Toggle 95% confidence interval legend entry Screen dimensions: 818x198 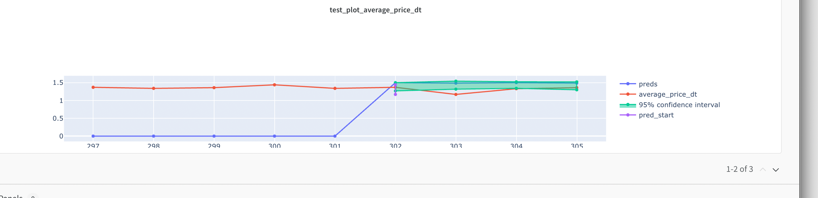point(679,105)
